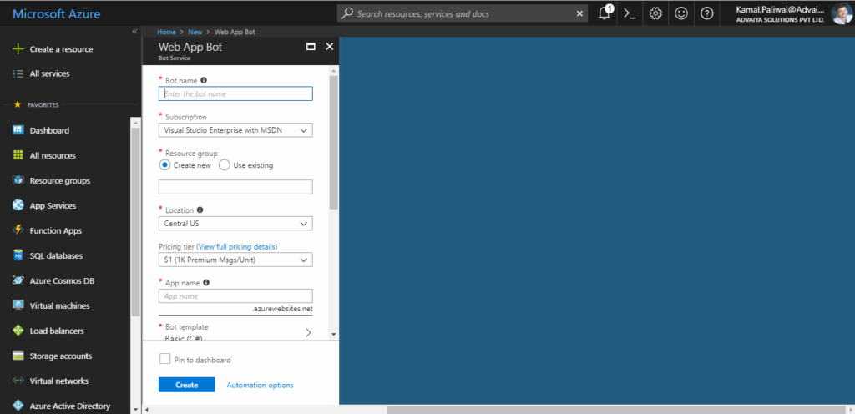This screenshot has height=414, width=855.
Task: Click the Dashboard icon in favorites
Action: point(18,130)
